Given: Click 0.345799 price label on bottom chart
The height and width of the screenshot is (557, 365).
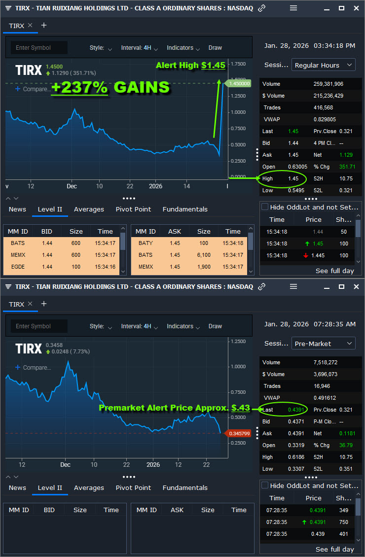Looking at the screenshot, I should tap(238, 433).
